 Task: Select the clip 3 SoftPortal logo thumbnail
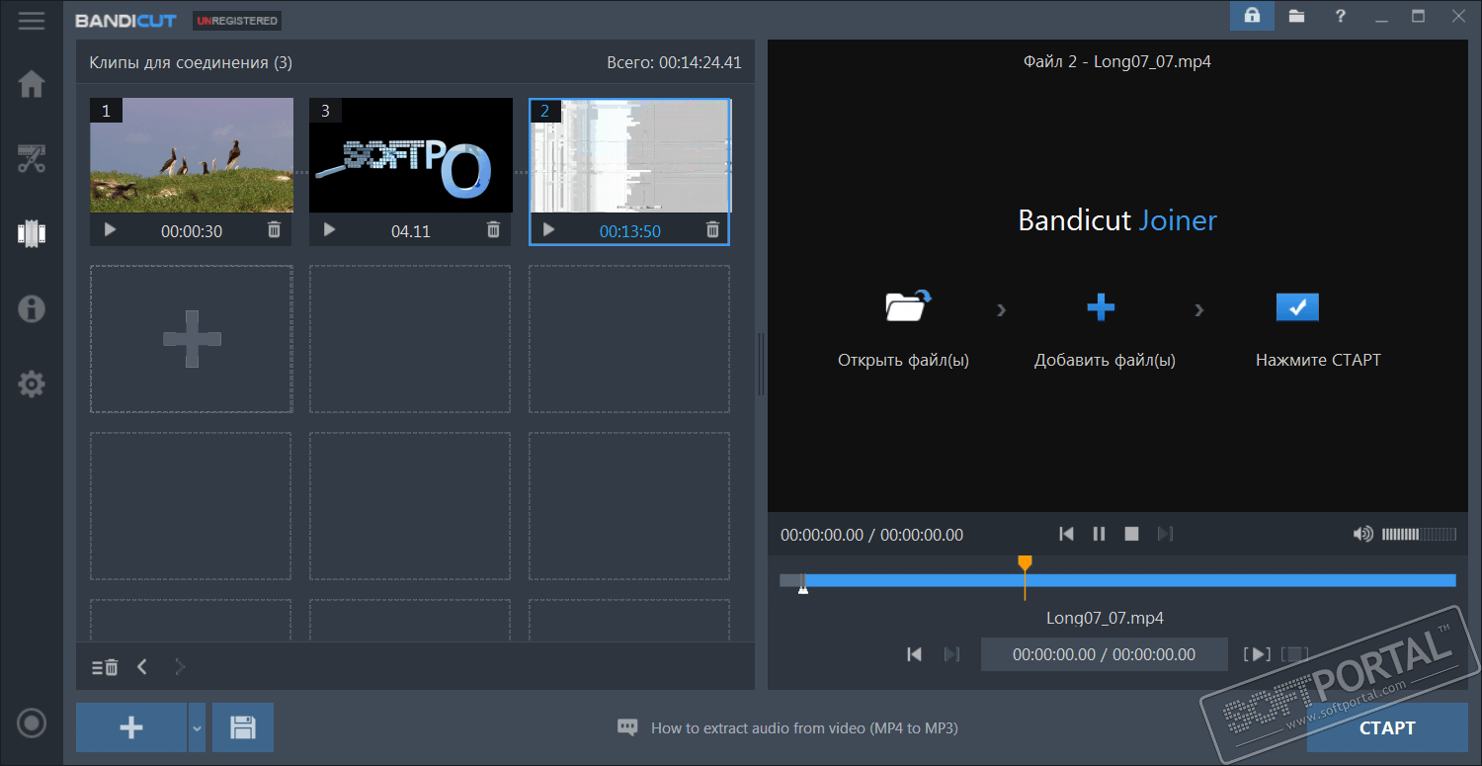click(x=411, y=155)
